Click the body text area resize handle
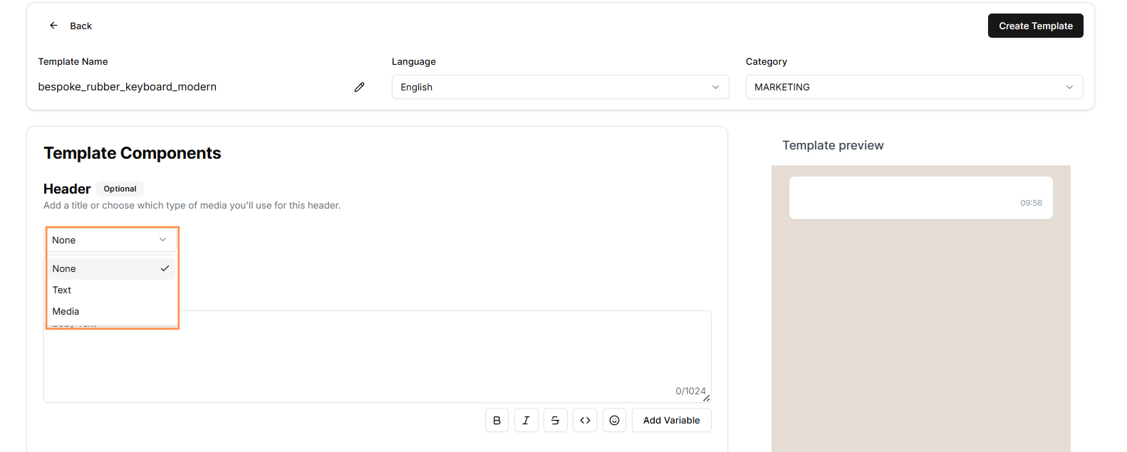This screenshot has height=452, width=1127. [706, 398]
